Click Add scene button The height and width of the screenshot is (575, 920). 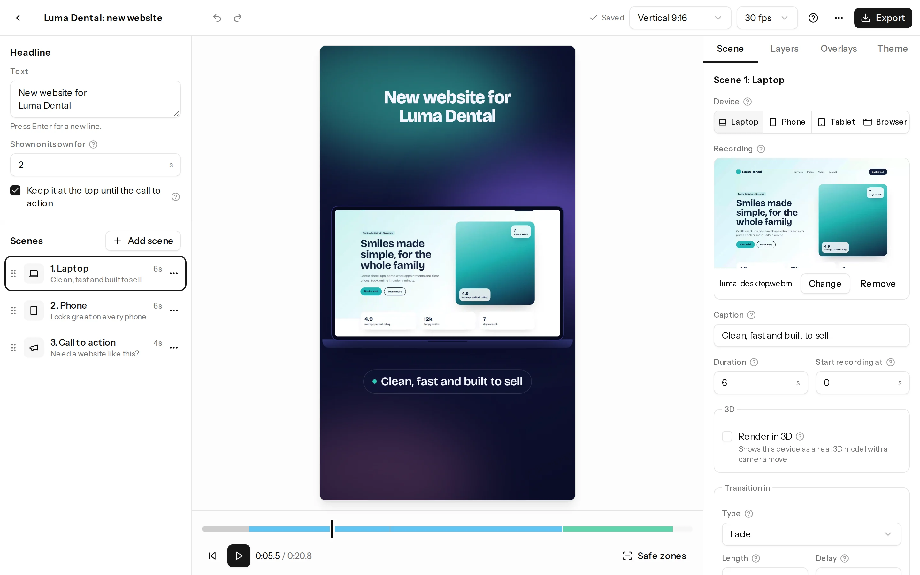143,241
